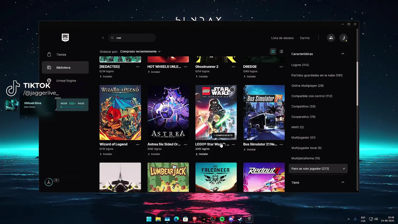Click the Epic Games logo in sidebar

pyautogui.click(x=65, y=38)
